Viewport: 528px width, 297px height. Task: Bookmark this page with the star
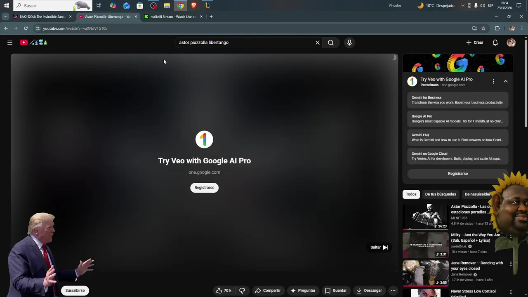[483, 28]
